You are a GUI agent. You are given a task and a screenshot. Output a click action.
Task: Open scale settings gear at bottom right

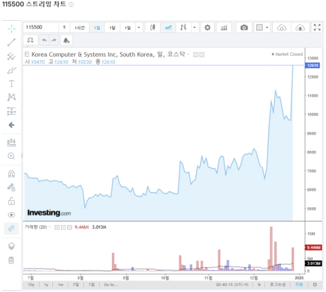pyautogui.click(x=315, y=285)
